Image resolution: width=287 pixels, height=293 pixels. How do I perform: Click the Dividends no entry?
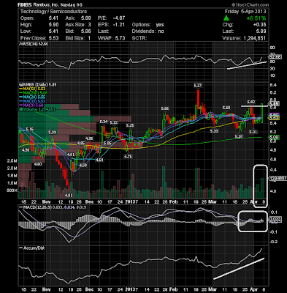tap(148, 31)
